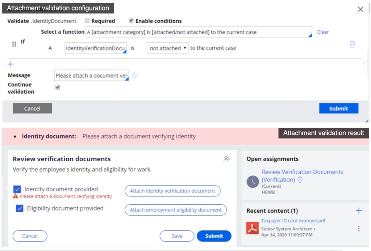Delete the If condition row
Screen dimensions: 371x251
[x=352, y=44]
